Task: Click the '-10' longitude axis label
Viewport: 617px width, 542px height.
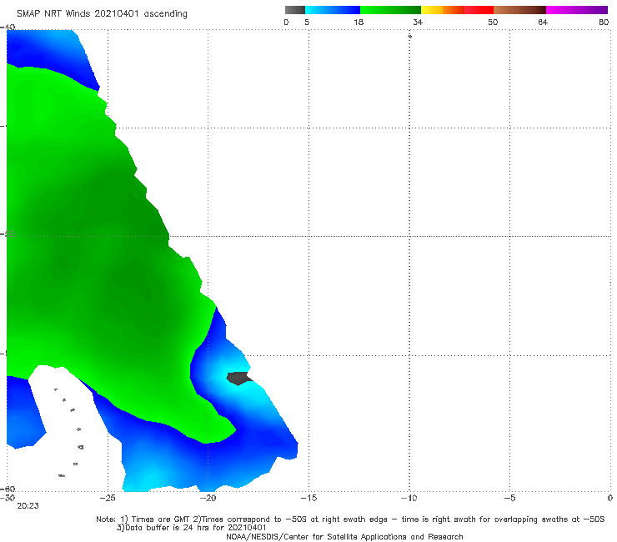Action: pyautogui.click(x=409, y=499)
